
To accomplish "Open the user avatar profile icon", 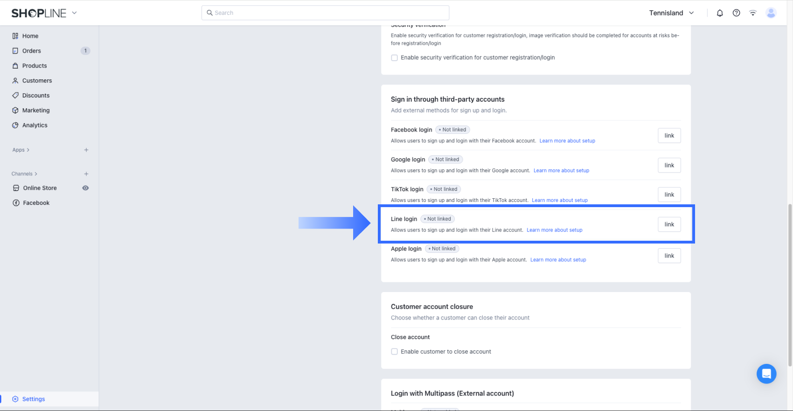I will coord(771,13).
